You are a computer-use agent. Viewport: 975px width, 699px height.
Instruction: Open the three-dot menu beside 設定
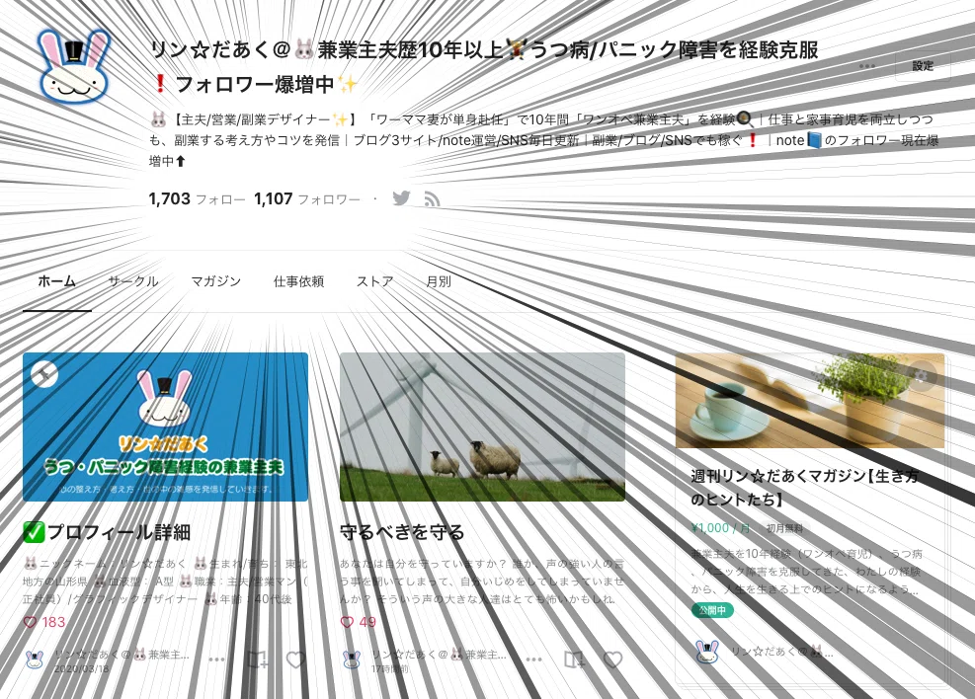[866, 66]
